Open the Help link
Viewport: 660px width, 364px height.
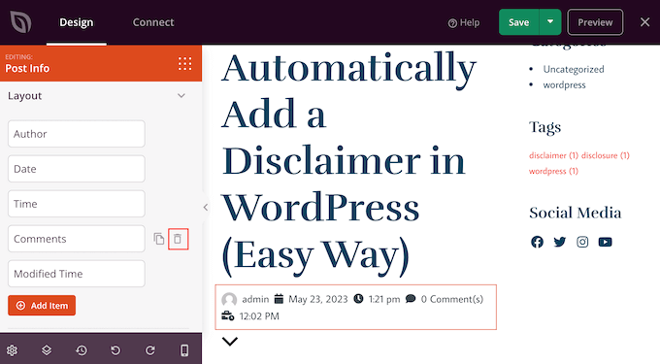(x=464, y=22)
